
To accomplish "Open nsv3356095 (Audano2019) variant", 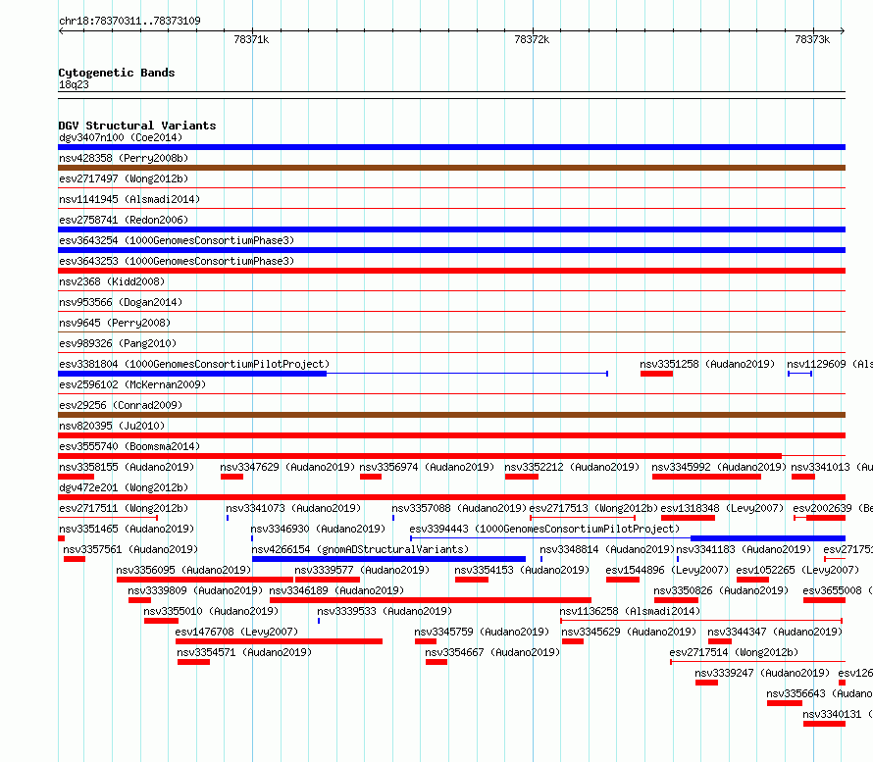I will pos(183,570).
